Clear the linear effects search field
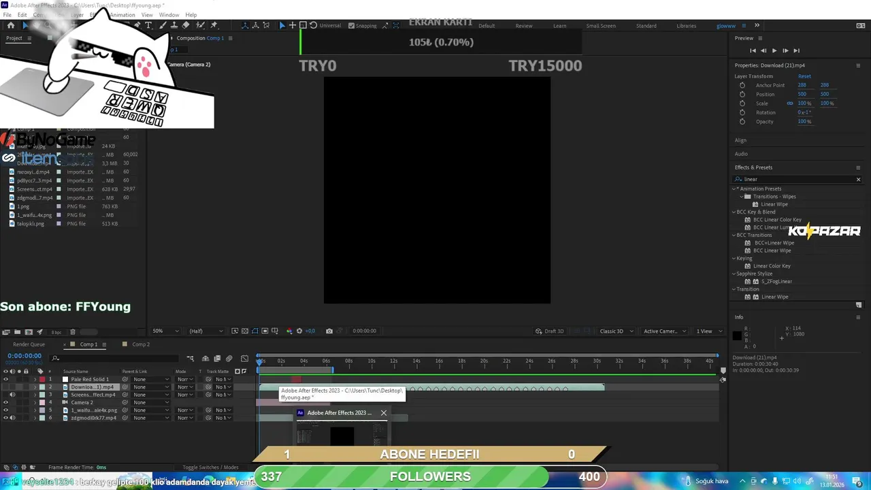 858,180
